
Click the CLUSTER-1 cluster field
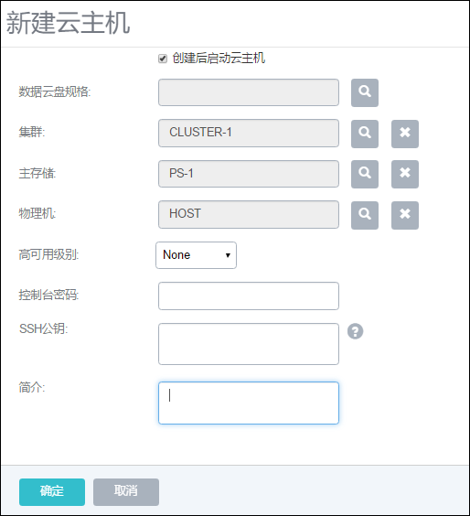249,133
